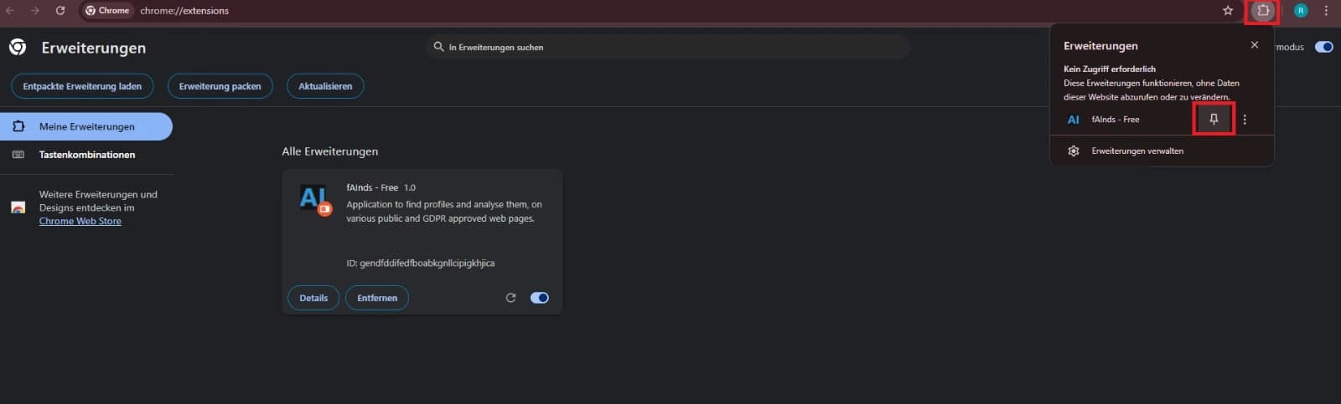Click the gear icon beside Erweiterungen verwalten
Viewport: 1341px width, 404px height.
click(1074, 151)
